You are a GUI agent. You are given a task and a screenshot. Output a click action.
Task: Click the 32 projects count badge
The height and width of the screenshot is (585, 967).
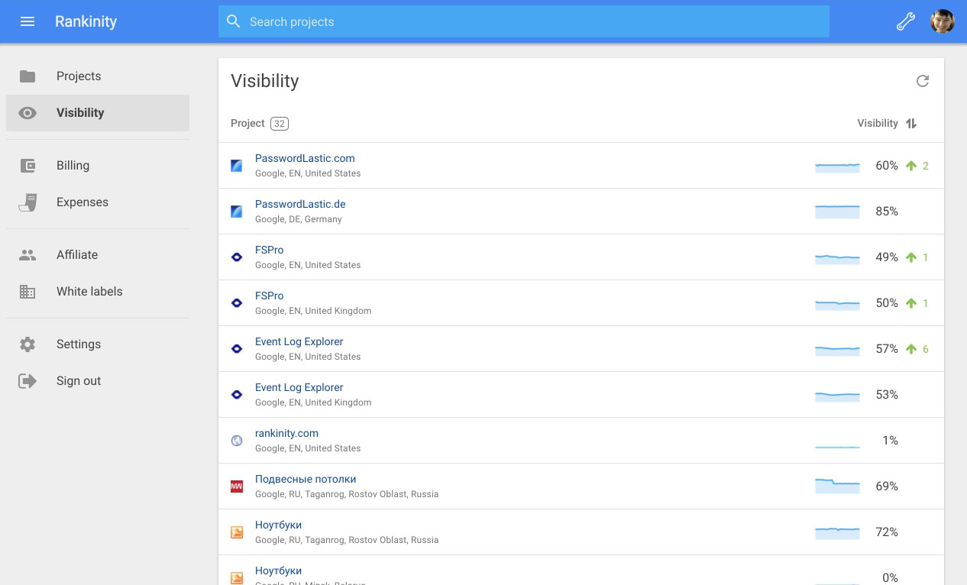point(280,124)
